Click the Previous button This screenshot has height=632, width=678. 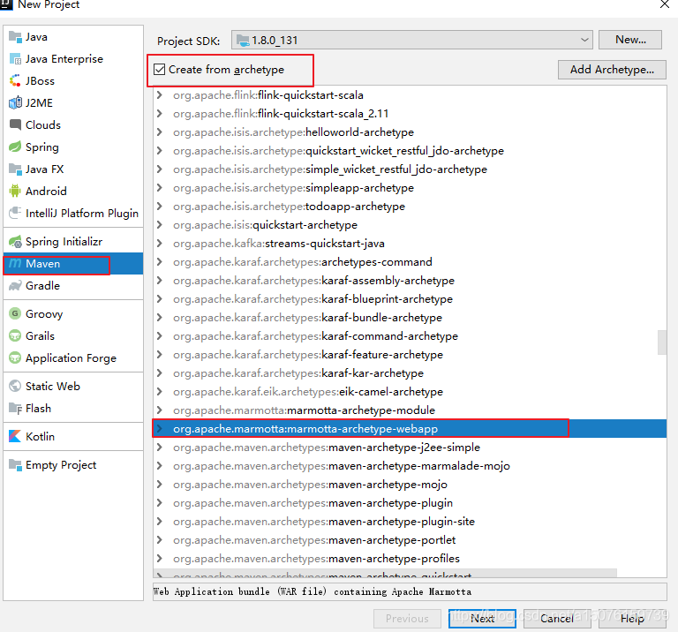point(407,619)
